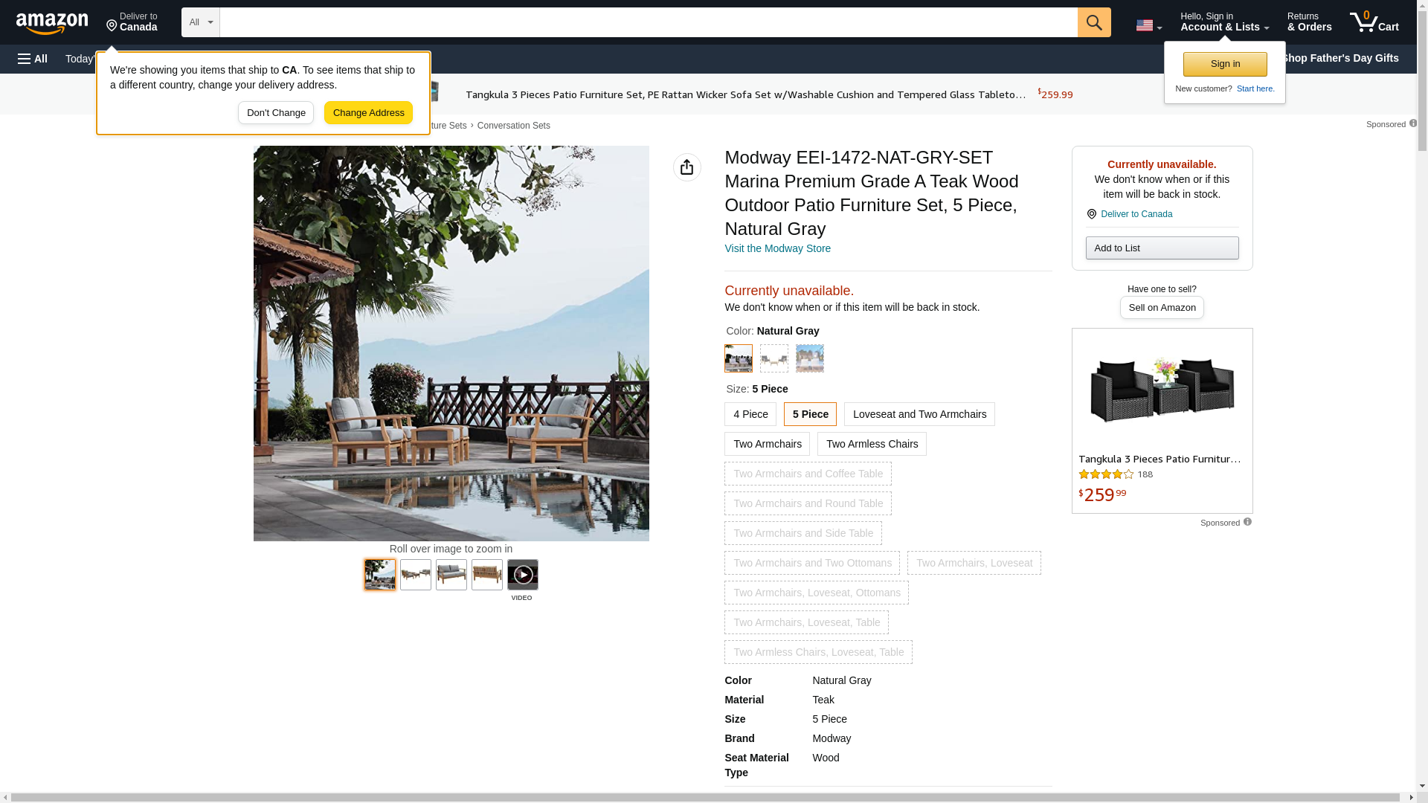Play the product video thumbnail
Image resolution: width=1428 pixels, height=803 pixels.
tap(522, 575)
